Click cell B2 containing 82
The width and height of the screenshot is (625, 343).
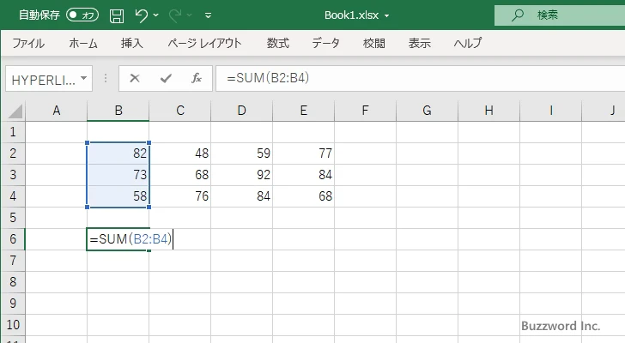tap(118, 153)
